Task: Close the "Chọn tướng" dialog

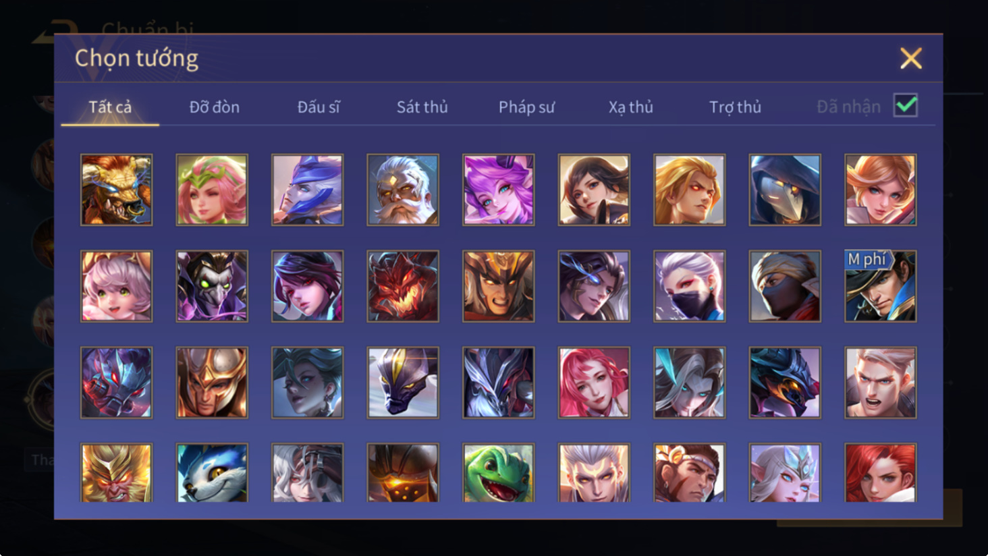Action: [x=911, y=59]
